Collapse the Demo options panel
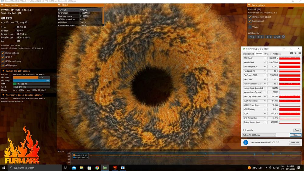 click(249, 5)
